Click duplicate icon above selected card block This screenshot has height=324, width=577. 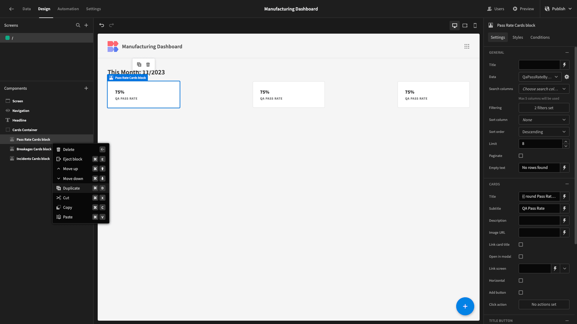pos(139,64)
